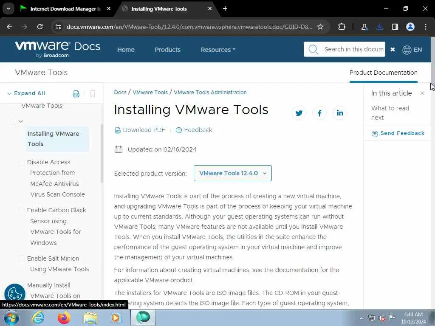Show hidden system tray icons arrow
The width and height of the screenshot is (435, 326).
tap(361, 318)
